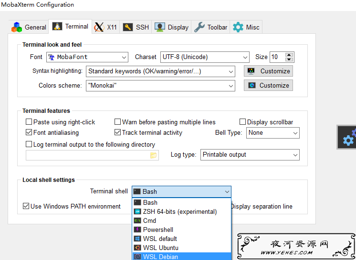Select Bash from shell list
The width and height of the screenshot is (356, 260).
click(182, 202)
